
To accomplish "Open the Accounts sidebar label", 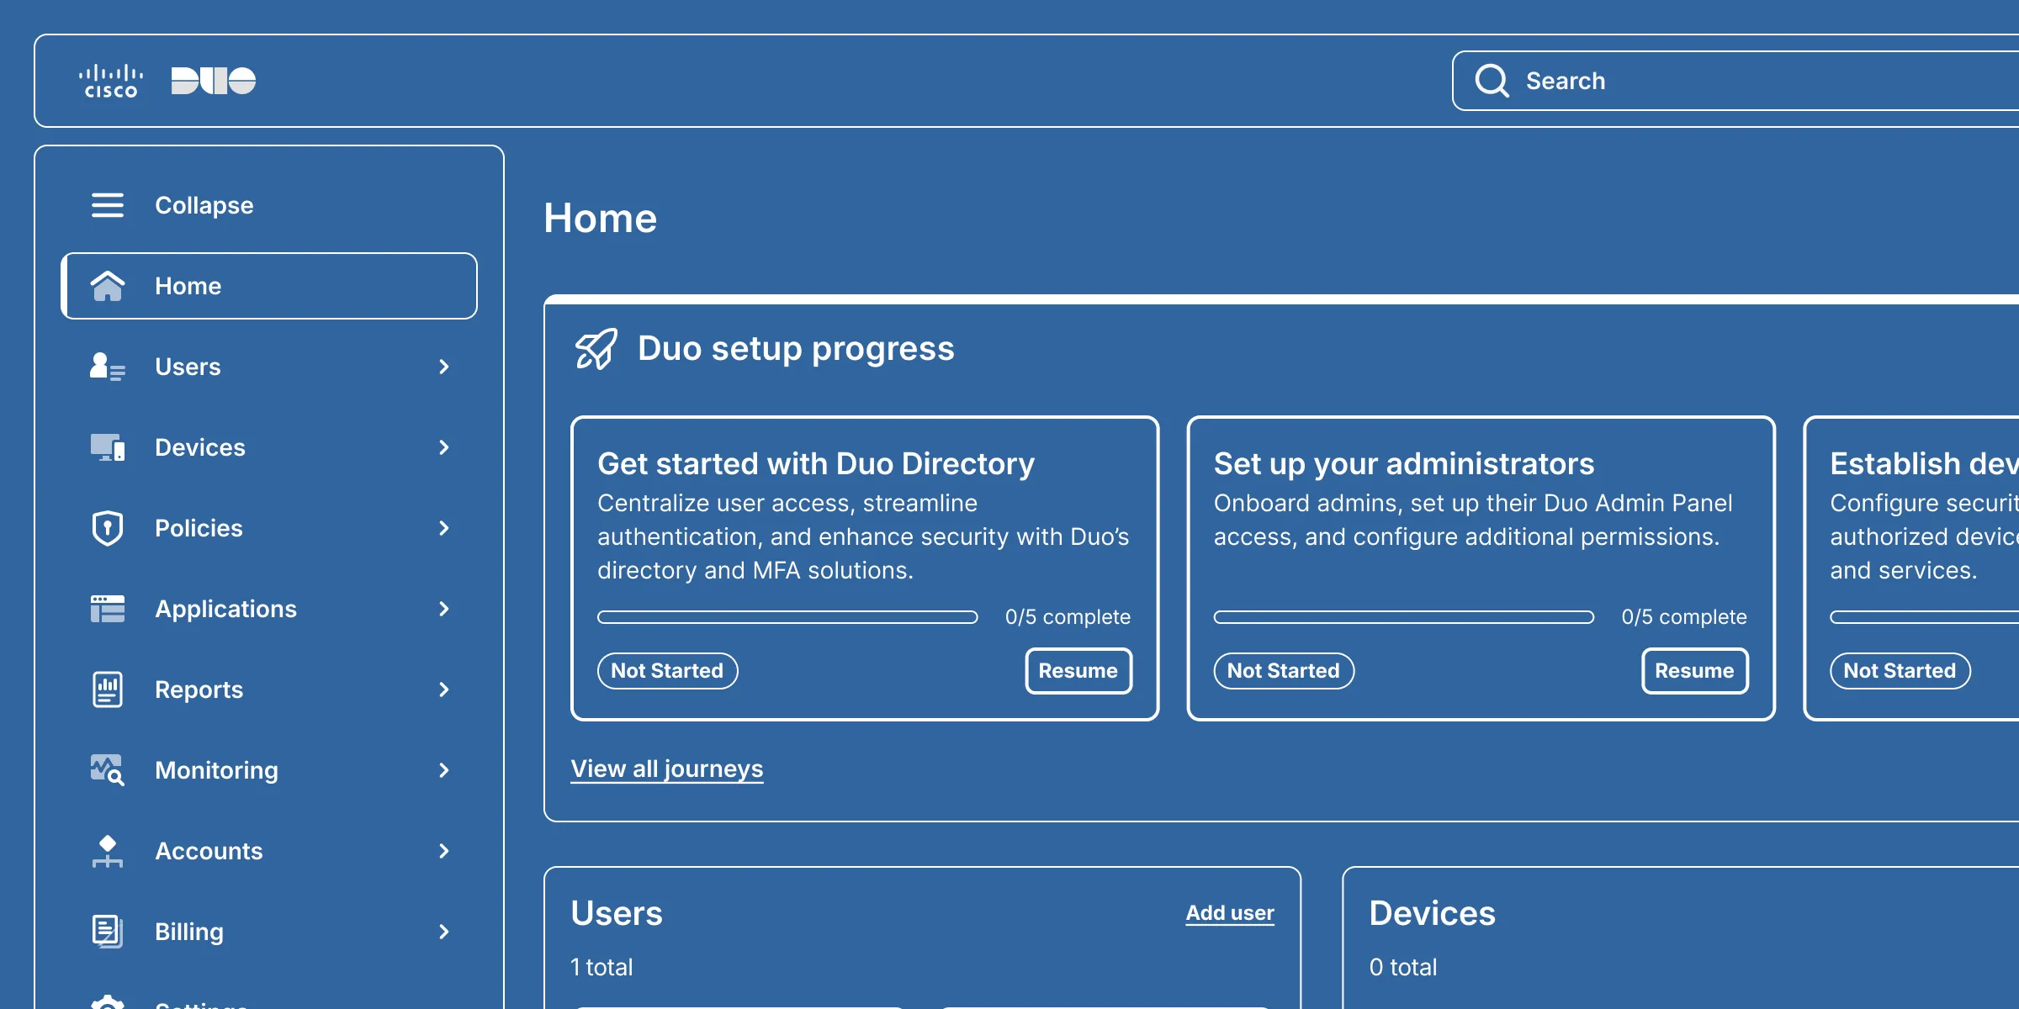I will pyautogui.click(x=209, y=851).
